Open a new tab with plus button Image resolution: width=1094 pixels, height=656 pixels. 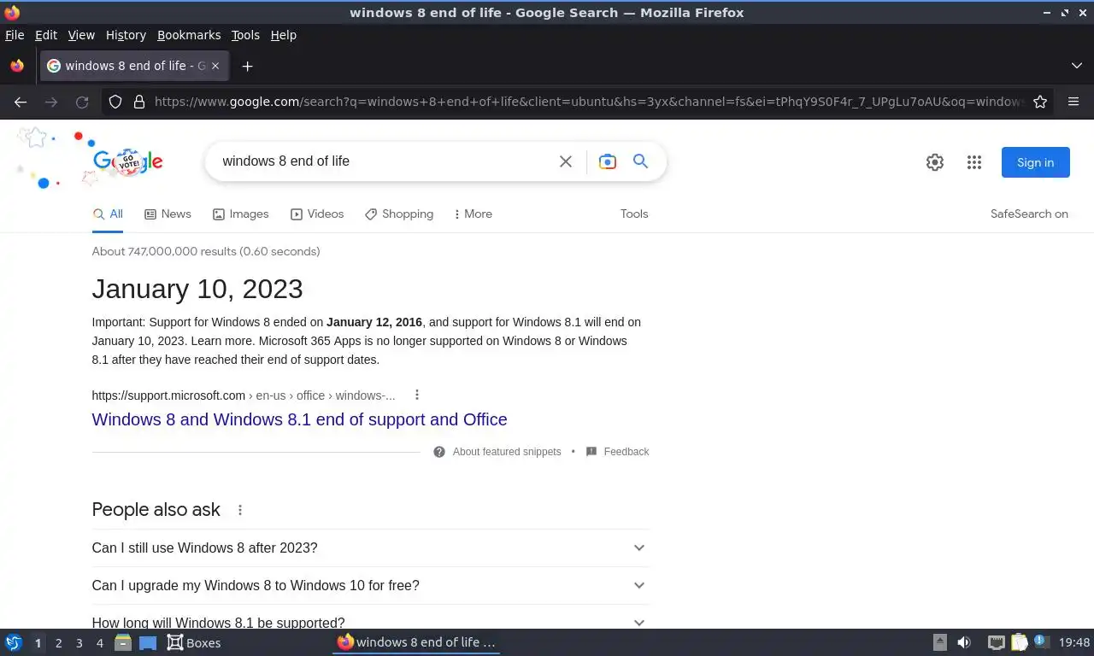click(x=247, y=66)
